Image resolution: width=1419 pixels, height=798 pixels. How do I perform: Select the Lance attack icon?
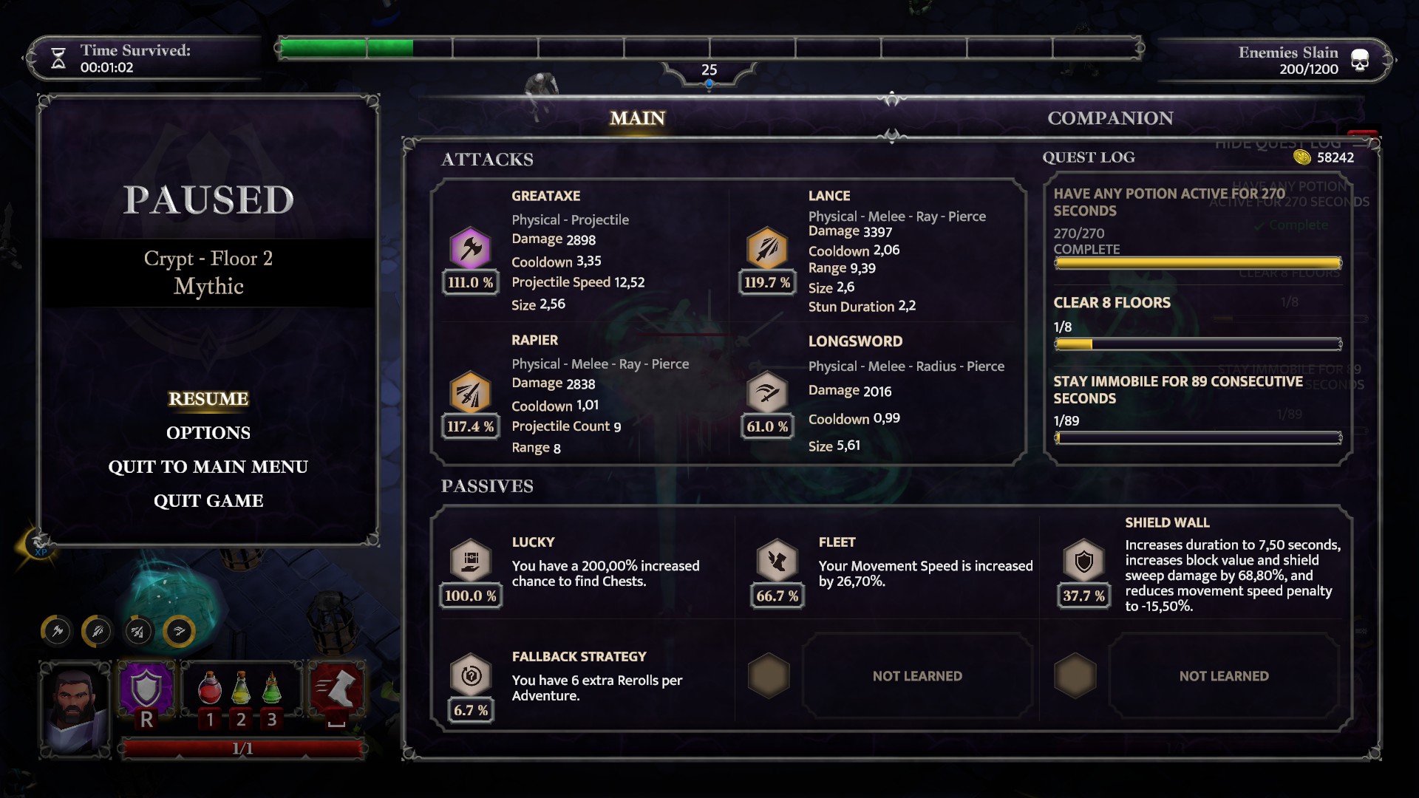click(x=767, y=248)
